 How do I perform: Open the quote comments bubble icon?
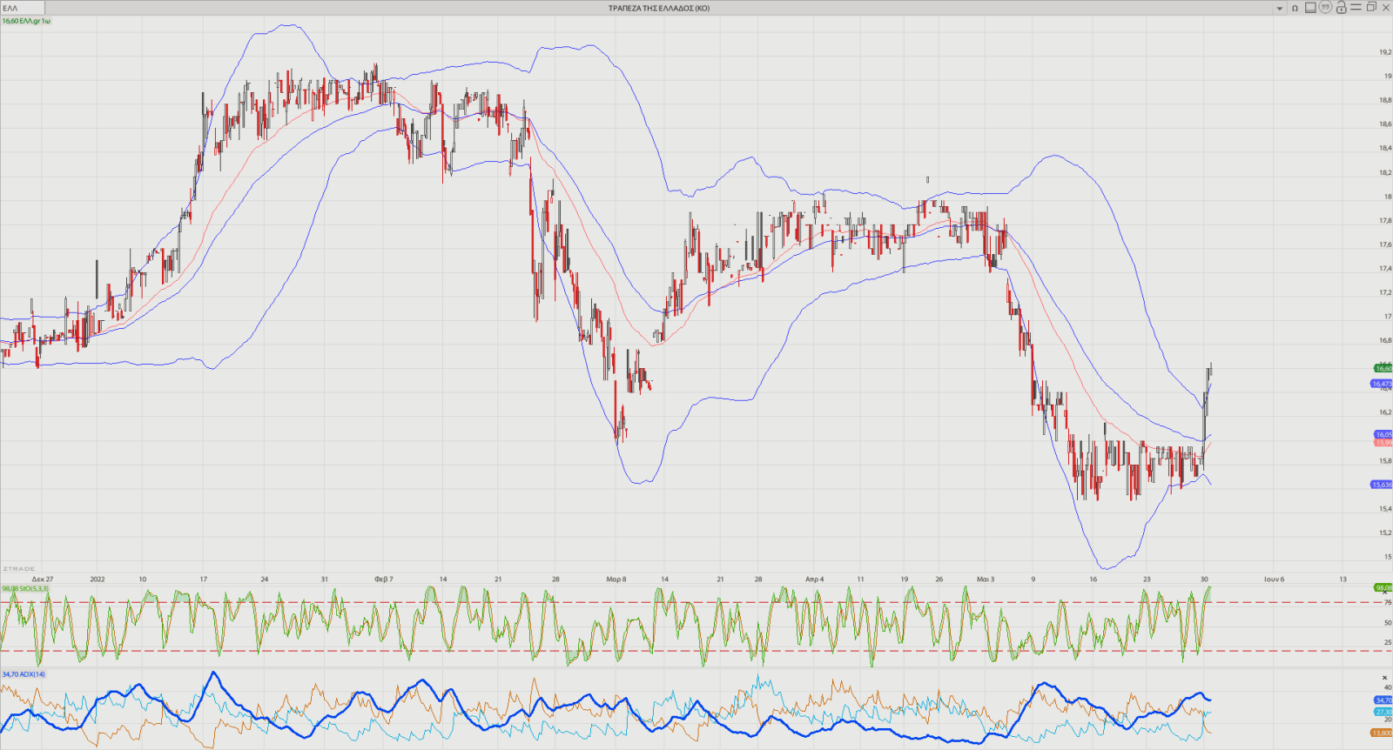tap(1325, 7)
